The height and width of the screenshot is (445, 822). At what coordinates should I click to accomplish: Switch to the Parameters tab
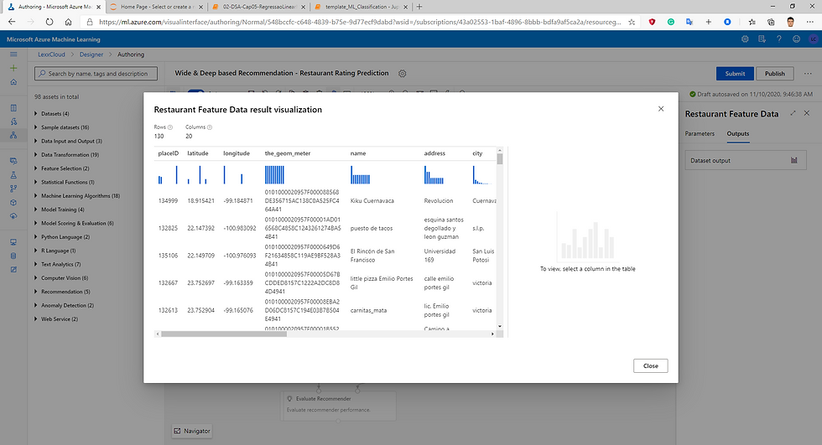[x=700, y=133]
